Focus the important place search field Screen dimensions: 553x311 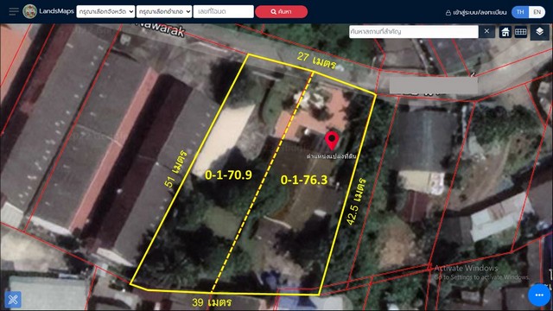[x=414, y=31]
